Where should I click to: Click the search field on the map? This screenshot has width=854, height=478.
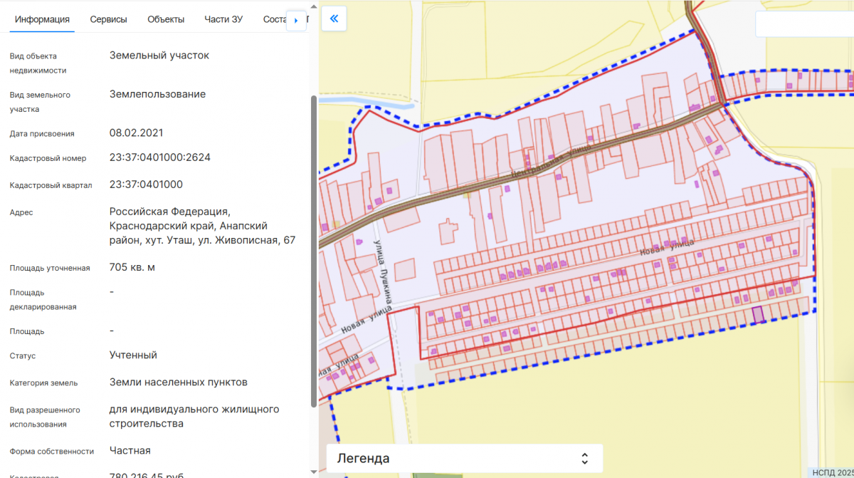804,24
